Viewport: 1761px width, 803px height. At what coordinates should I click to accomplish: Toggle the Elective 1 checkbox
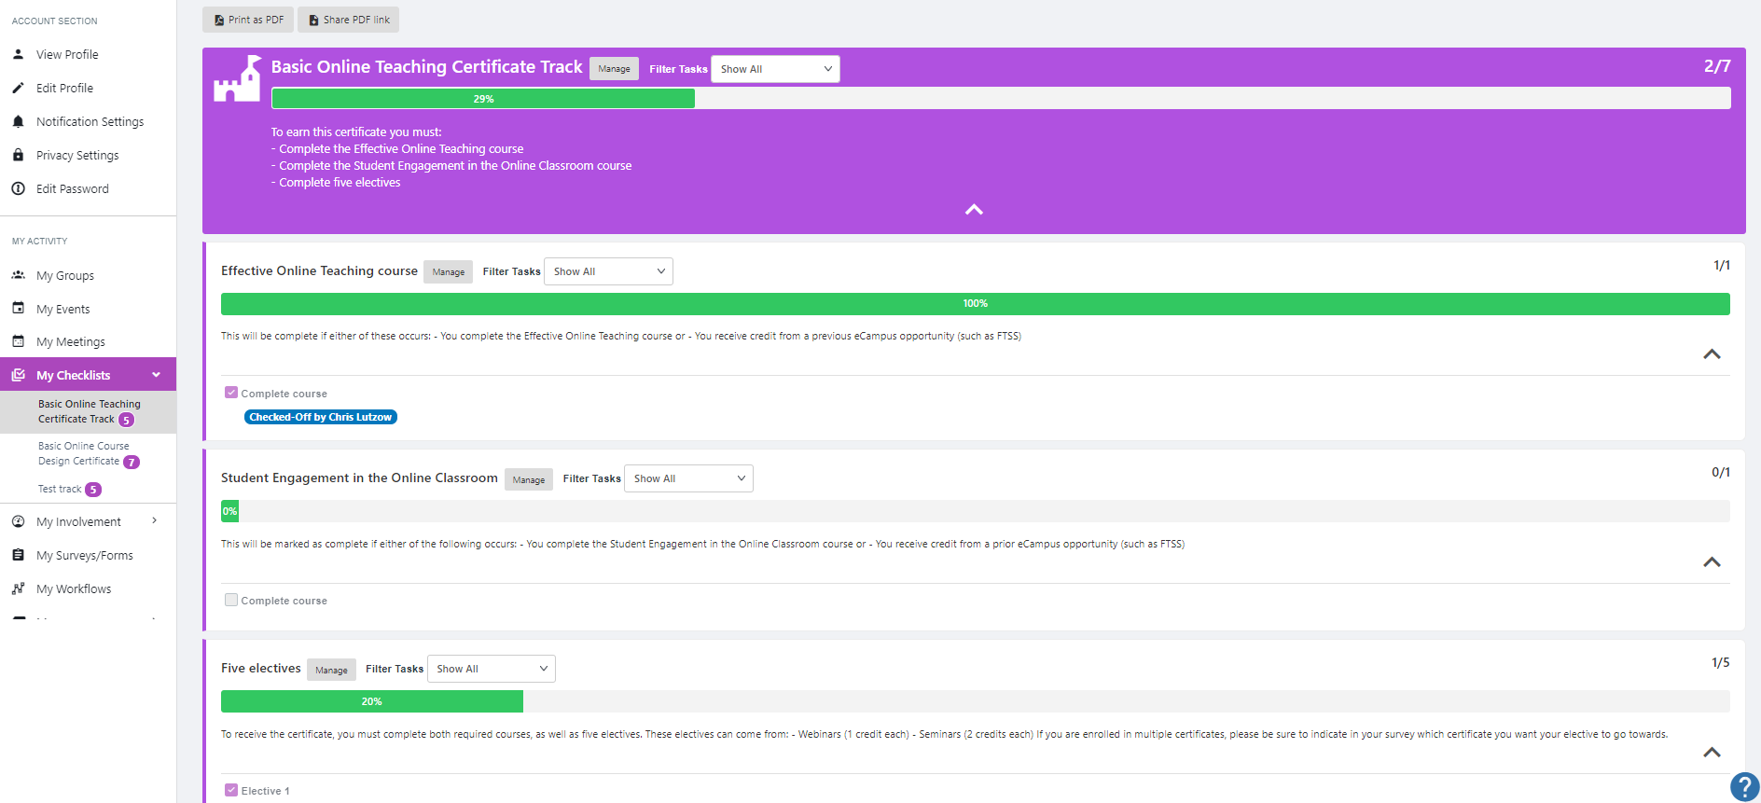(x=231, y=790)
